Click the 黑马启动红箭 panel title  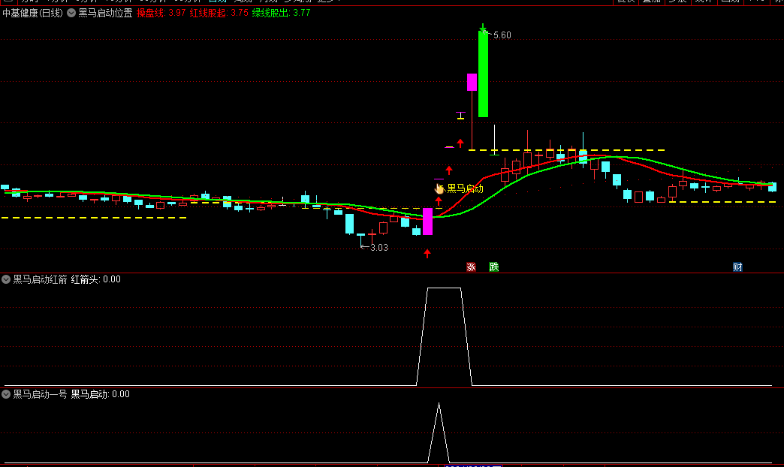tap(40, 279)
